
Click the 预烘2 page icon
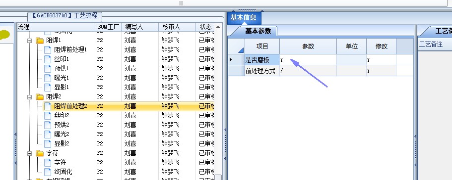(x=48, y=125)
